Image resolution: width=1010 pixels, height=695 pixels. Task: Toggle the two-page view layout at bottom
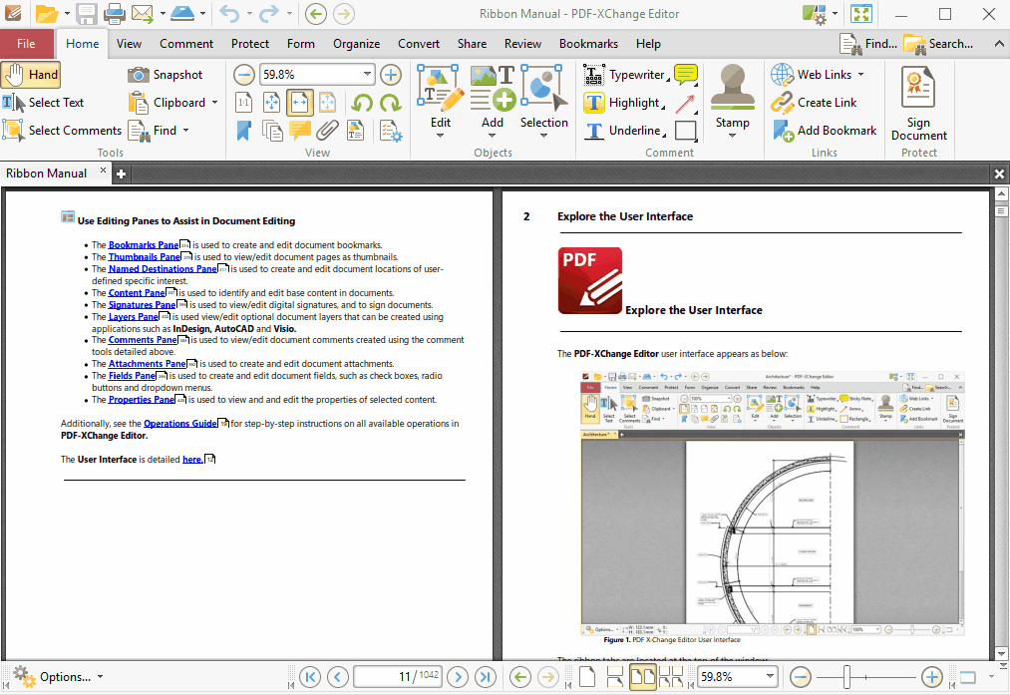point(642,677)
